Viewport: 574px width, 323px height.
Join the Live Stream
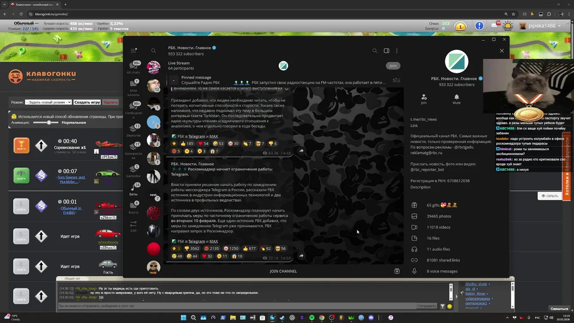(393, 65)
